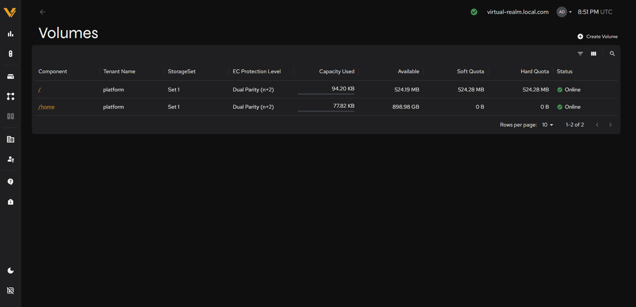The image size is (636, 307).
Task: Click the Online status of /home row
Action: click(x=569, y=107)
